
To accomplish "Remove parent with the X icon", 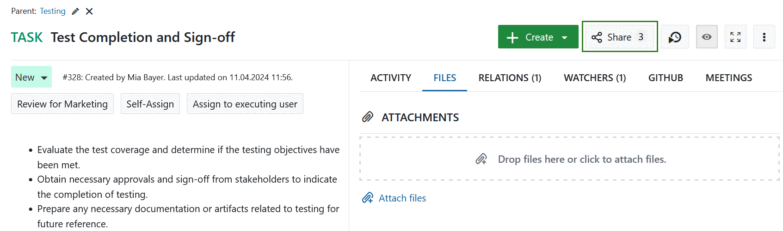I will [89, 12].
